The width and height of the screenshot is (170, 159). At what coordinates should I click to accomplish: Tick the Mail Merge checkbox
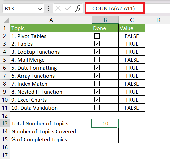click(97, 60)
